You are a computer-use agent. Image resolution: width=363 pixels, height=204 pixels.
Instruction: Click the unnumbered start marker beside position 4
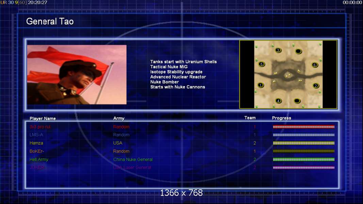tap(297, 101)
